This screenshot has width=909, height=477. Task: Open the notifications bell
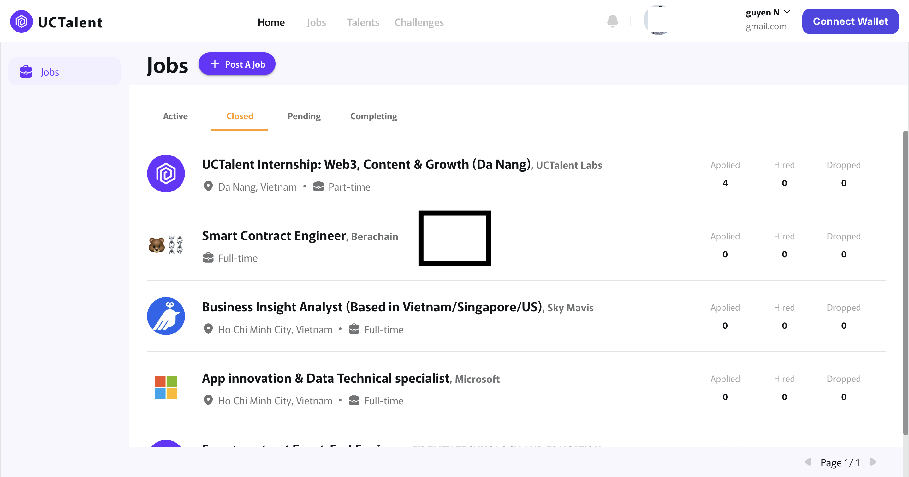pyautogui.click(x=612, y=21)
